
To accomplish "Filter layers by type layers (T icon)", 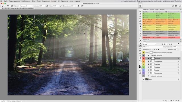I will click(x=167, y=44).
